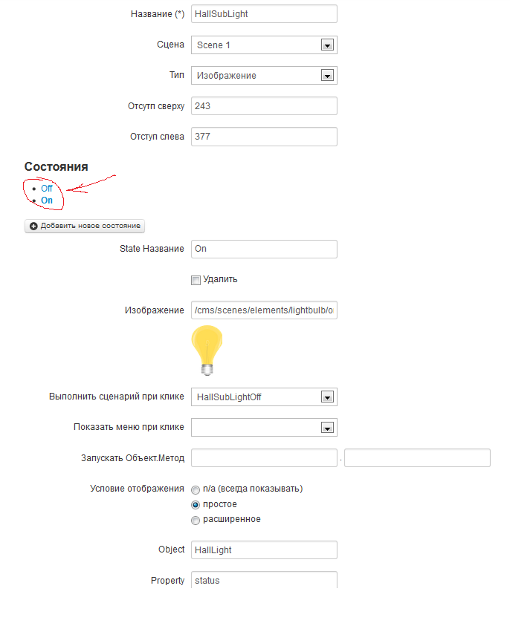Open the On state link
Screen dimensions: 510x626
[x=47, y=200]
